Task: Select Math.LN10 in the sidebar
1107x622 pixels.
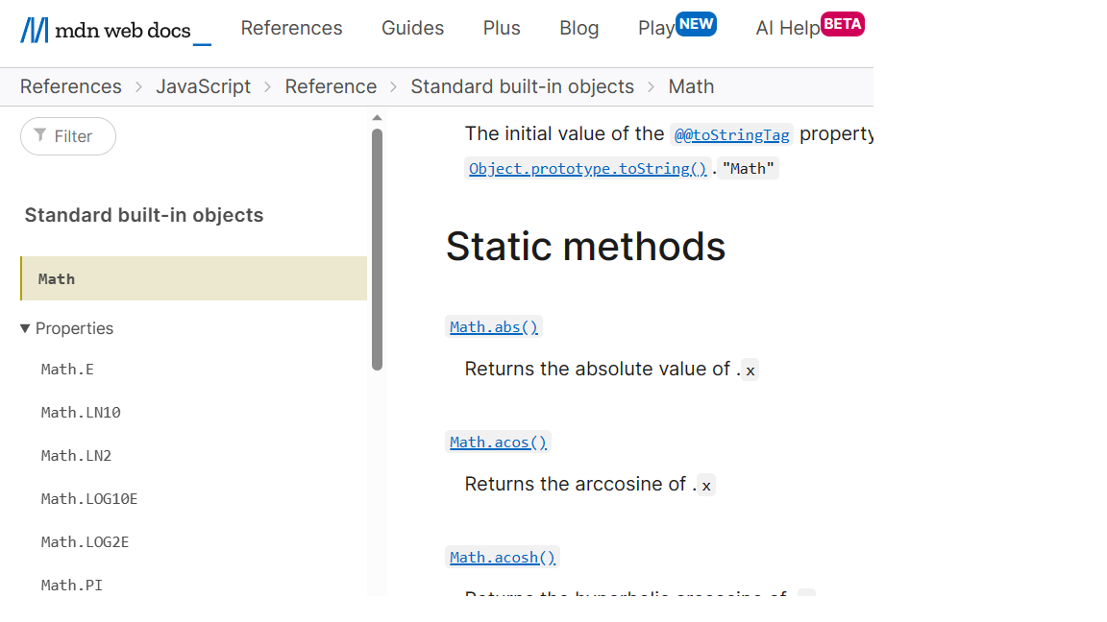Action: tap(81, 413)
